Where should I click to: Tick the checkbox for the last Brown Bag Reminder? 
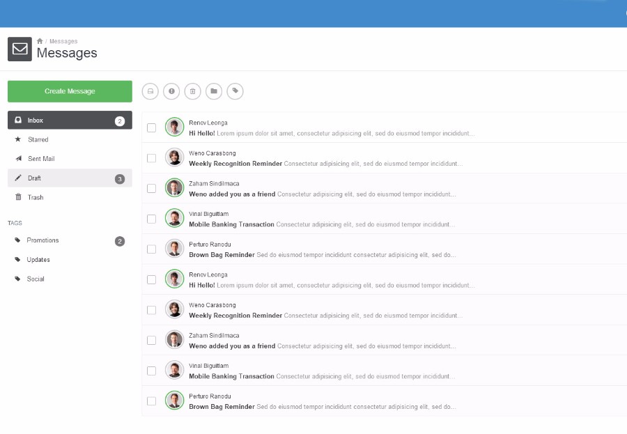click(152, 401)
